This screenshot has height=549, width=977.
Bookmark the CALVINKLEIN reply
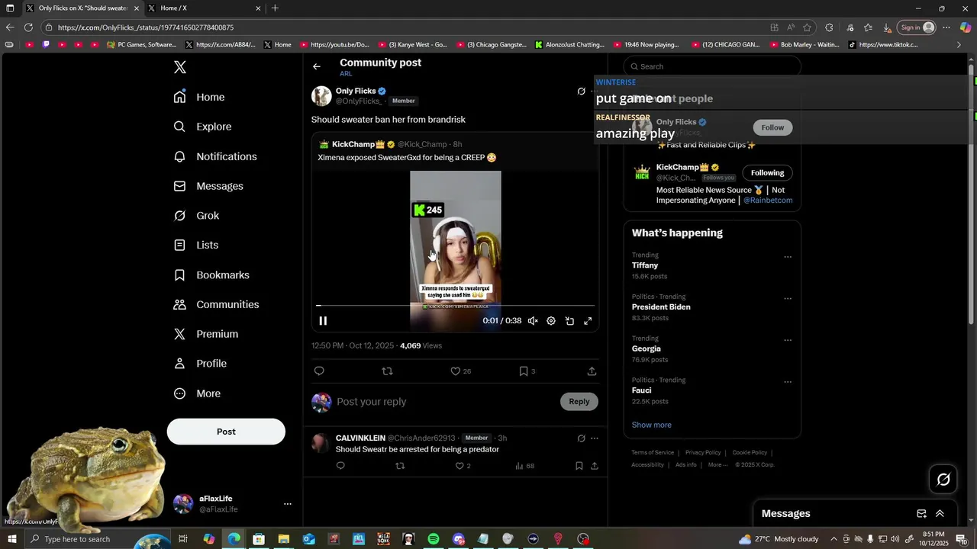click(579, 466)
